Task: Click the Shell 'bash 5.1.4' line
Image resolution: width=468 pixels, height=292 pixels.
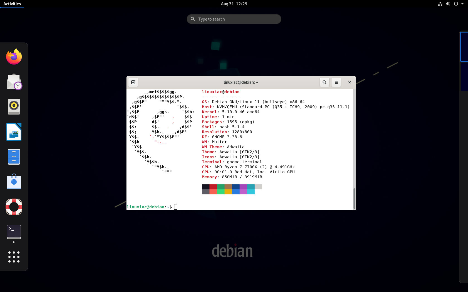Action: (x=223, y=127)
